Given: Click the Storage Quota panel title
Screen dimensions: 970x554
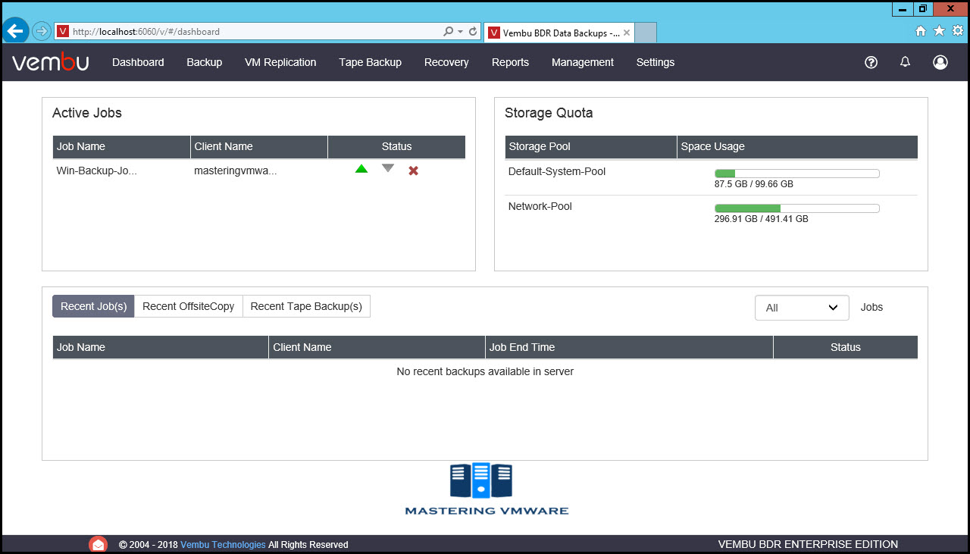Looking at the screenshot, I should click(549, 113).
